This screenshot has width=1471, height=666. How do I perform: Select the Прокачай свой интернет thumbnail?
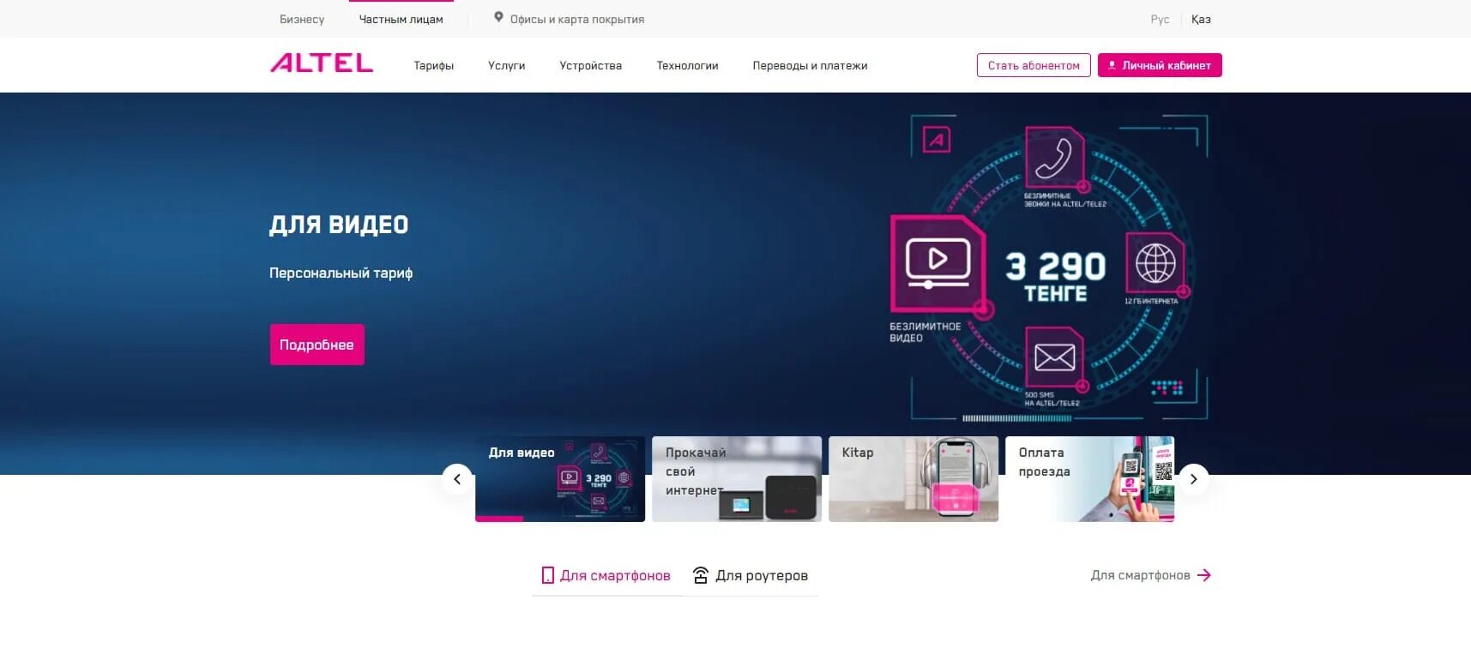(x=737, y=479)
